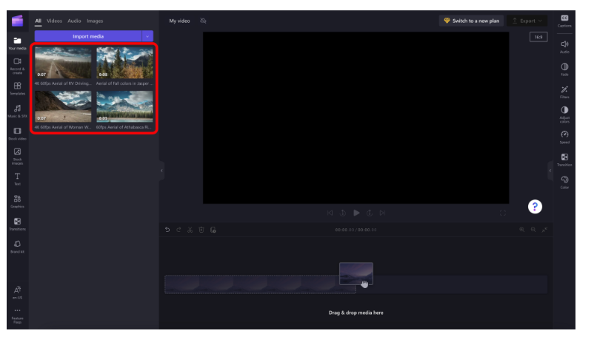Switch to the Images media tab
Screen dimensions: 594x342
[95, 21]
